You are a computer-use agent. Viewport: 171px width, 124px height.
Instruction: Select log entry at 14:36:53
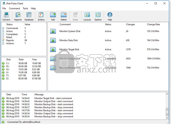click(x=84, y=104)
